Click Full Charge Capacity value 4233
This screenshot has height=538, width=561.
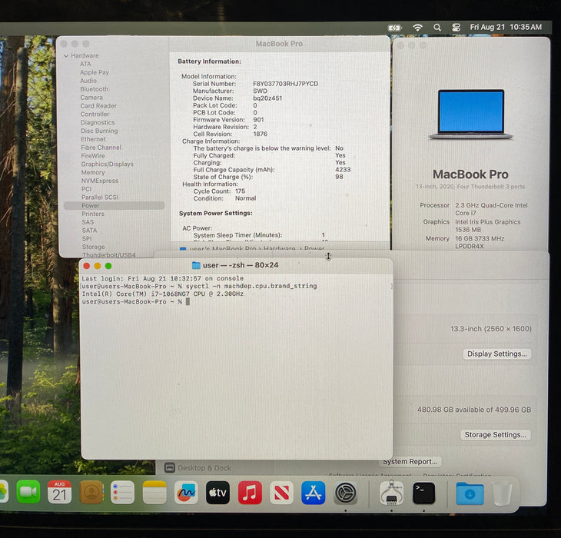(x=343, y=170)
